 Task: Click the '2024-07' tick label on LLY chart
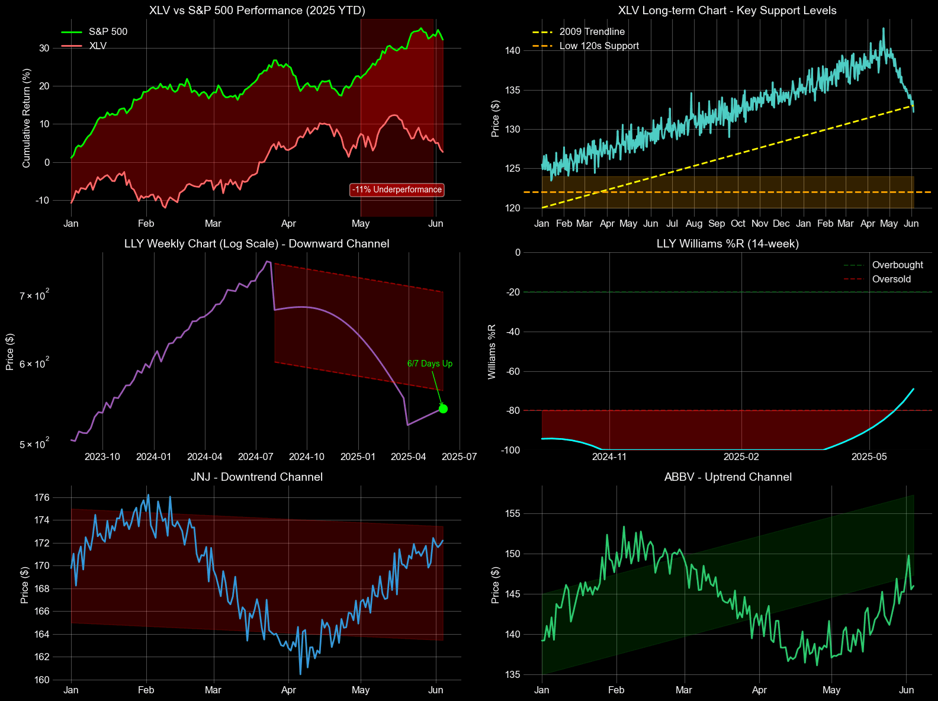[x=256, y=456]
